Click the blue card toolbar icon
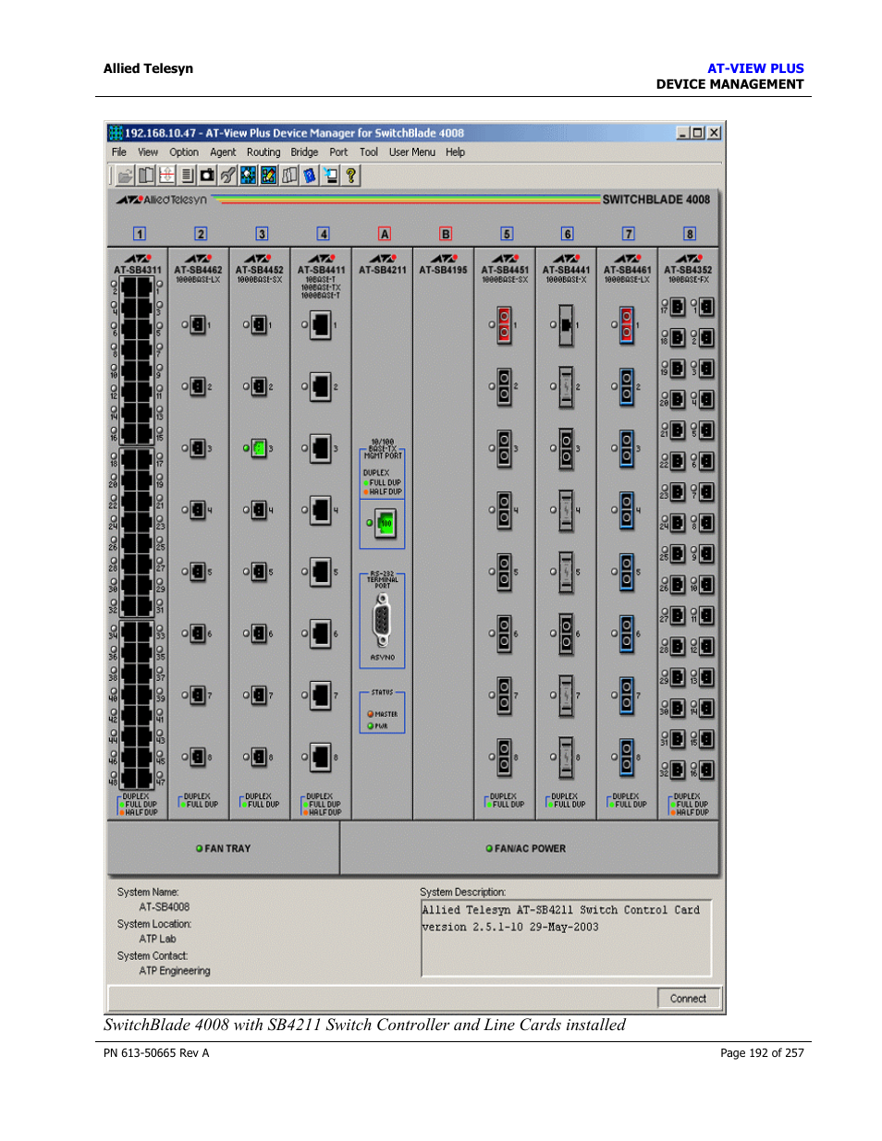Screen dimensions: 882x1141 pyautogui.click(x=310, y=176)
